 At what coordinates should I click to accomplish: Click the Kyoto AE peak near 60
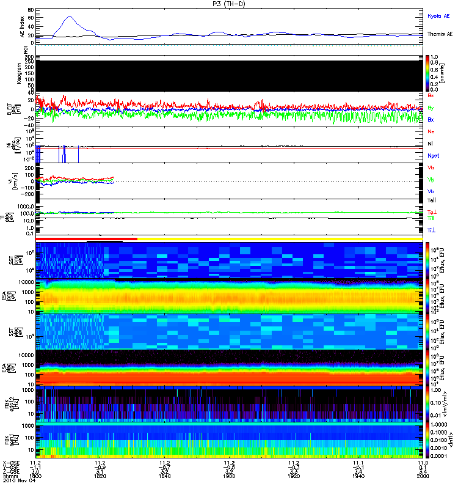pyautogui.click(x=70, y=17)
